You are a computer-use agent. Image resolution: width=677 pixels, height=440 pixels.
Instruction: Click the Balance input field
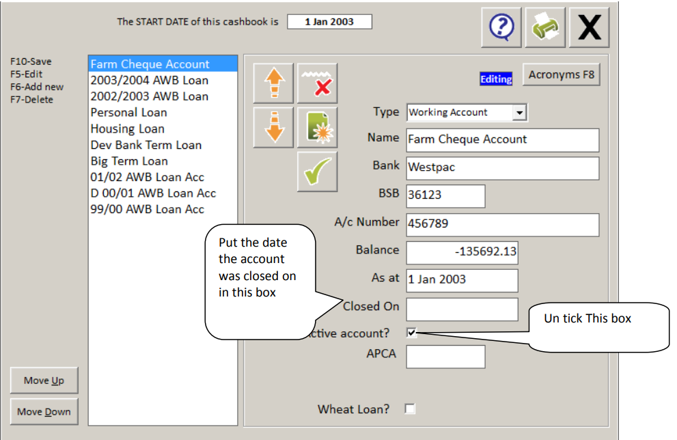tap(462, 252)
